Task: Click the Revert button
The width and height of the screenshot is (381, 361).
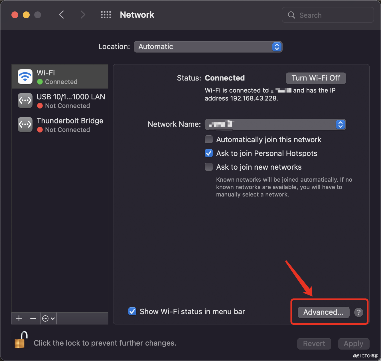Action: [314, 344]
